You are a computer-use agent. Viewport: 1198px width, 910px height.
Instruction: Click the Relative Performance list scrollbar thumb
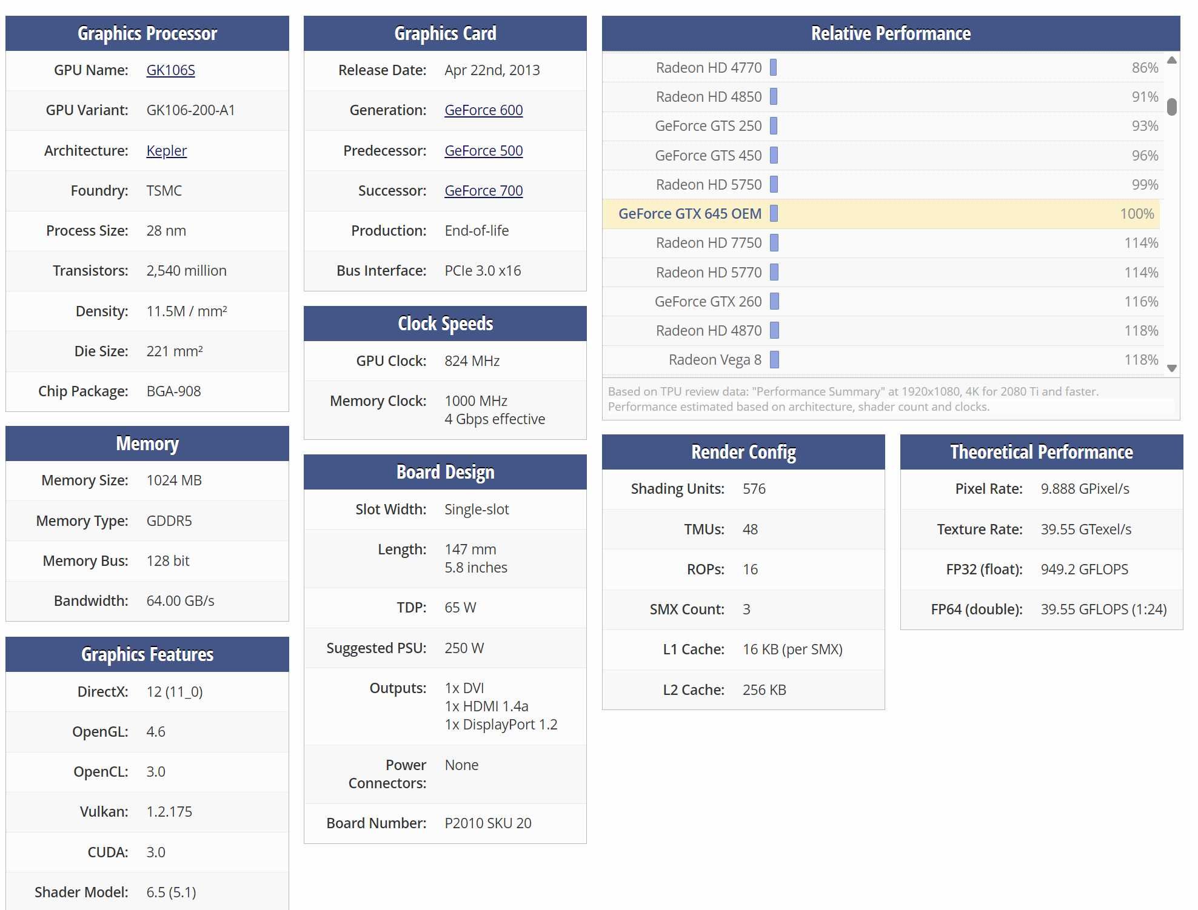pyautogui.click(x=1171, y=107)
